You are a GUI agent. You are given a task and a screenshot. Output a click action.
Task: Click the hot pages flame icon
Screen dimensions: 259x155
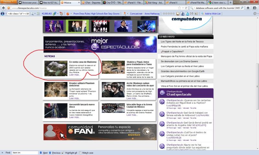(68, 14)
